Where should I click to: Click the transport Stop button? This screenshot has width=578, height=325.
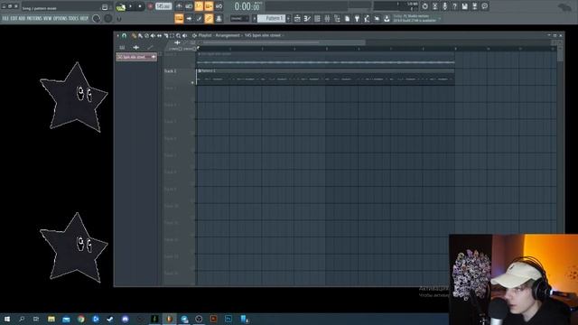[x=140, y=6]
